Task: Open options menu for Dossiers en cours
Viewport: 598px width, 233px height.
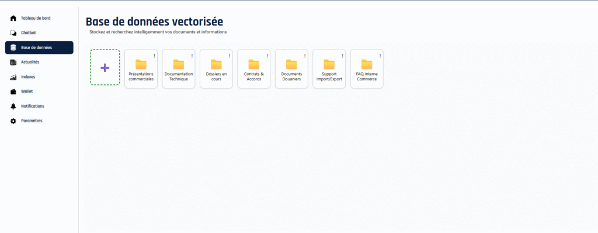Action: coord(230,55)
